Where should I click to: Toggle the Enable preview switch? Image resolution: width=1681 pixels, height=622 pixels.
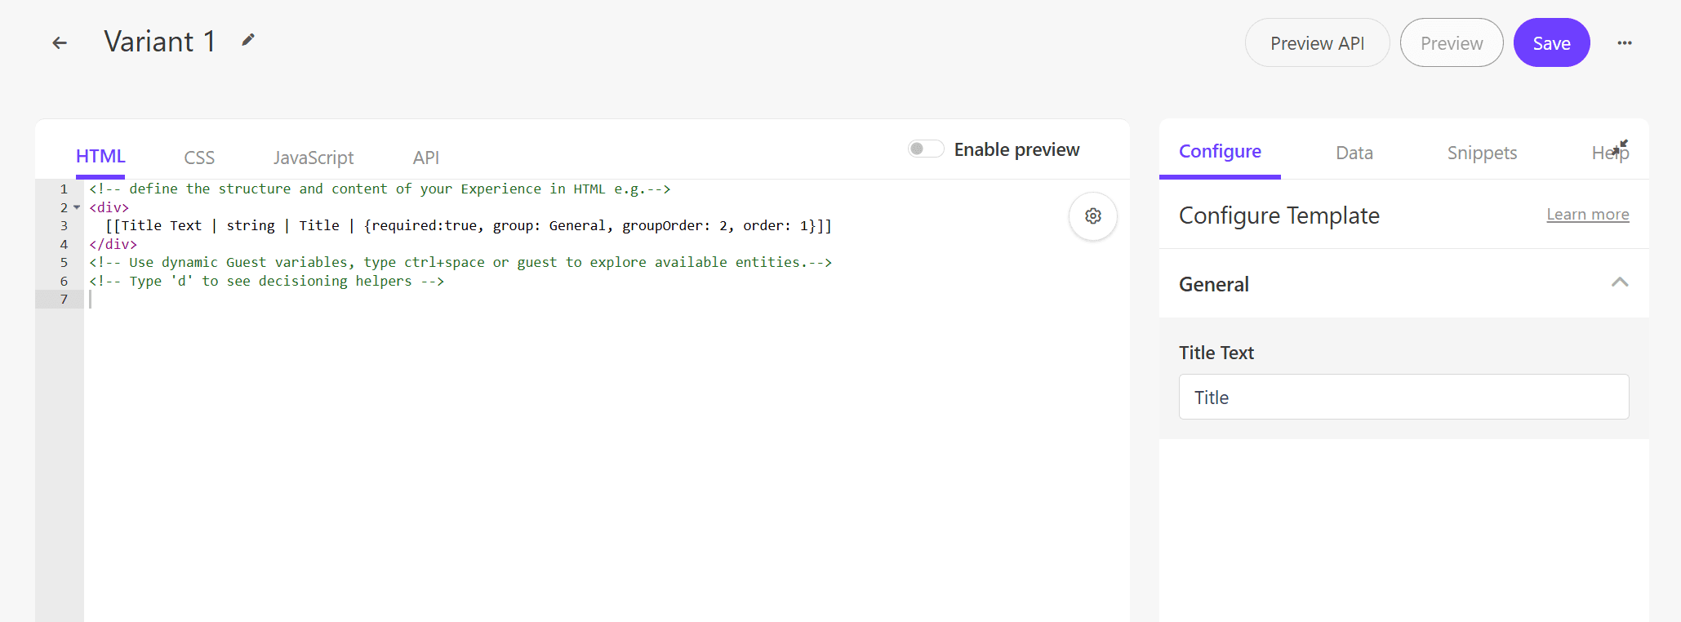point(926,149)
